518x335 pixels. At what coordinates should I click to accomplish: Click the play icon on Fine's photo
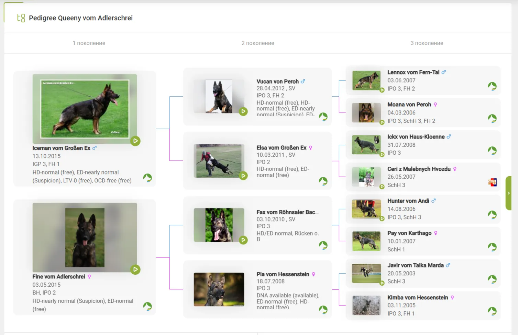(x=135, y=270)
